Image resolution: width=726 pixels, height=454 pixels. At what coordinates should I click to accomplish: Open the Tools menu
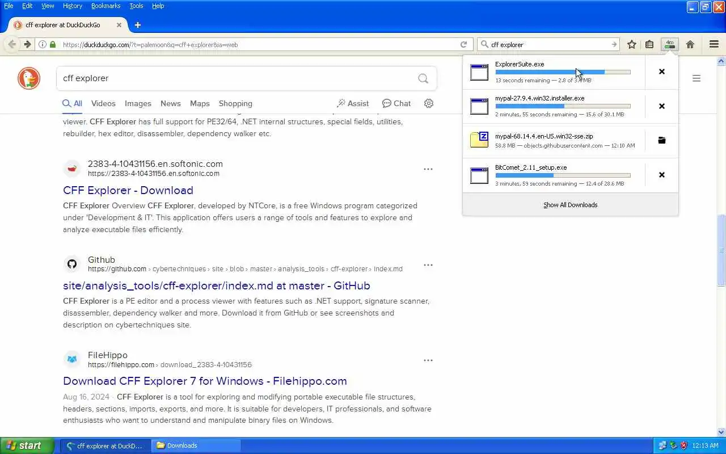(x=136, y=6)
